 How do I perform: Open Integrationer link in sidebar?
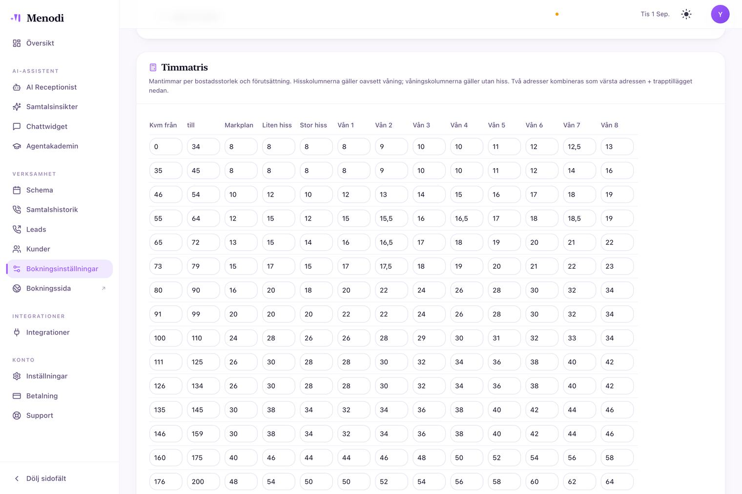[60, 333]
